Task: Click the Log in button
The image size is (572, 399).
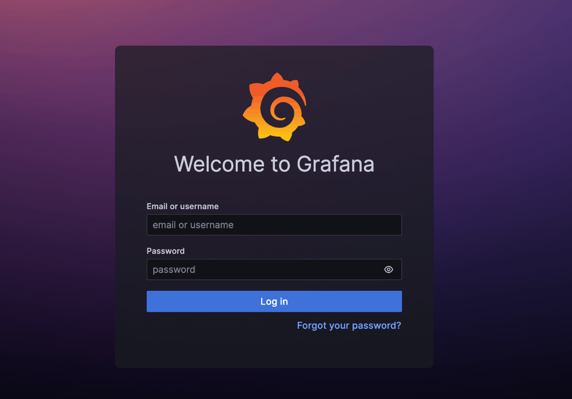Action: click(x=274, y=301)
